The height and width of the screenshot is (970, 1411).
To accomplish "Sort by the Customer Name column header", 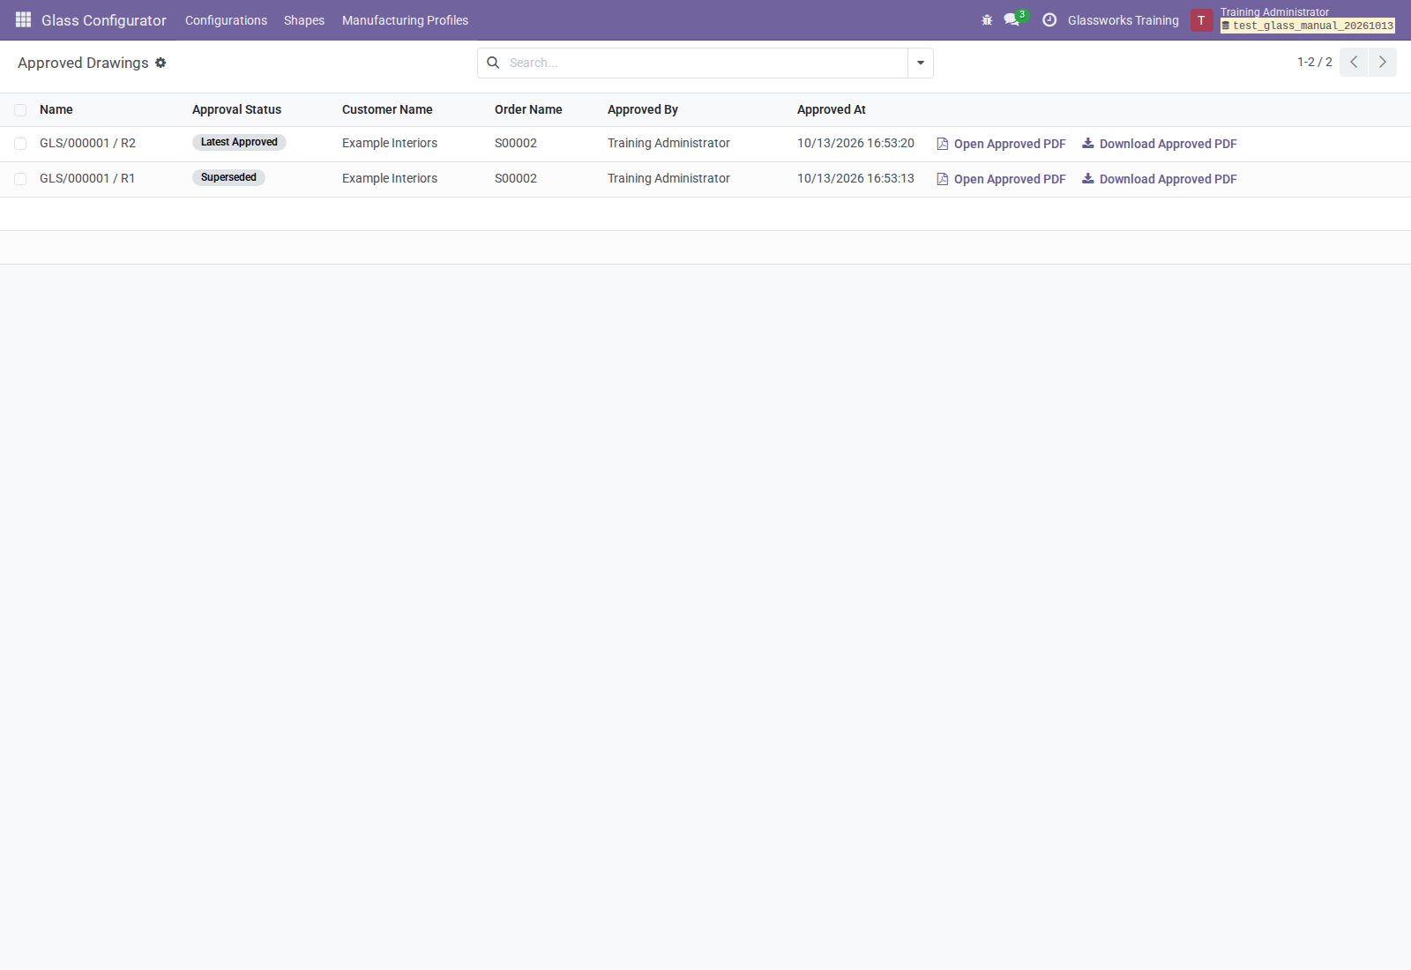I will [x=387, y=109].
